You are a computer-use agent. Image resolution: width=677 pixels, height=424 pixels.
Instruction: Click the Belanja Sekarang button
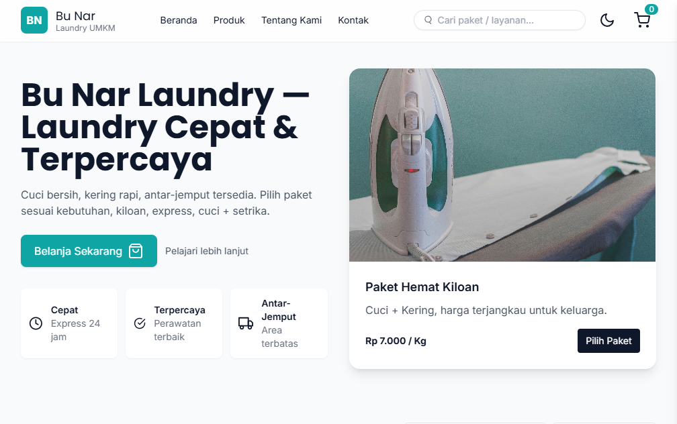tap(89, 251)
